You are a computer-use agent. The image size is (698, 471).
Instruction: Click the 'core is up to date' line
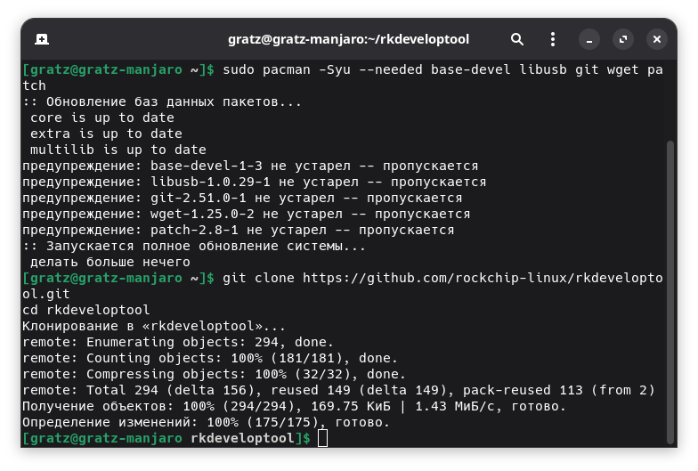pyautogui.click(x=101, y=118)
